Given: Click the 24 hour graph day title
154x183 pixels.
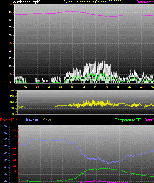Looking at the screenshot, I should point(93,2).
